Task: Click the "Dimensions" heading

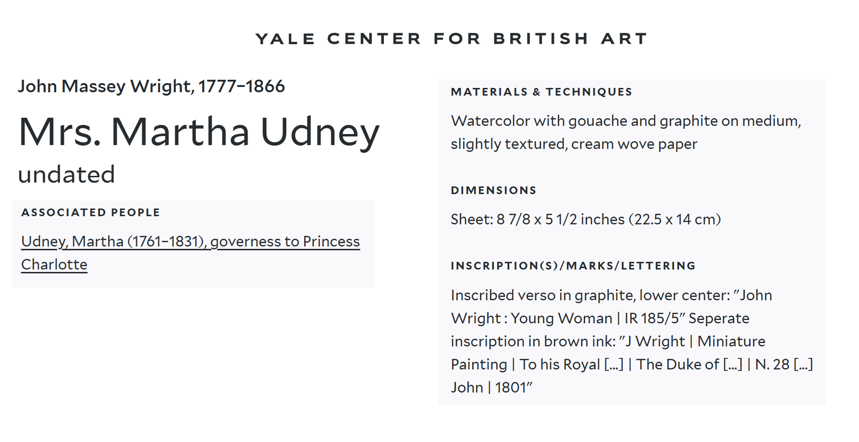Action: [493, 190]
